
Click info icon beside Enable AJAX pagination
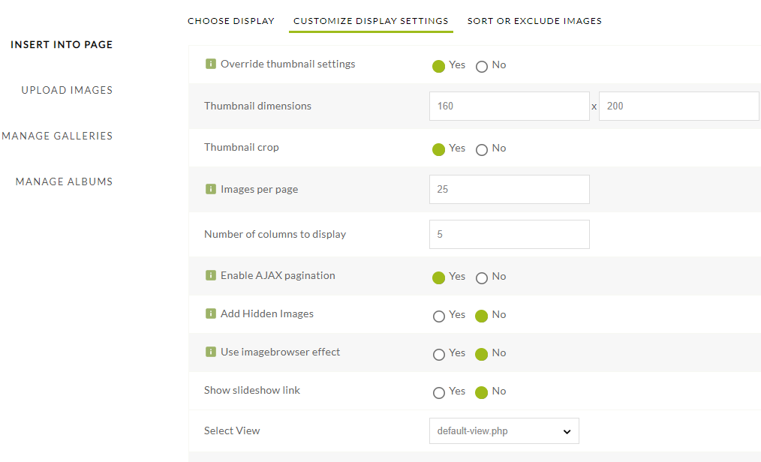tap(211, 275)
